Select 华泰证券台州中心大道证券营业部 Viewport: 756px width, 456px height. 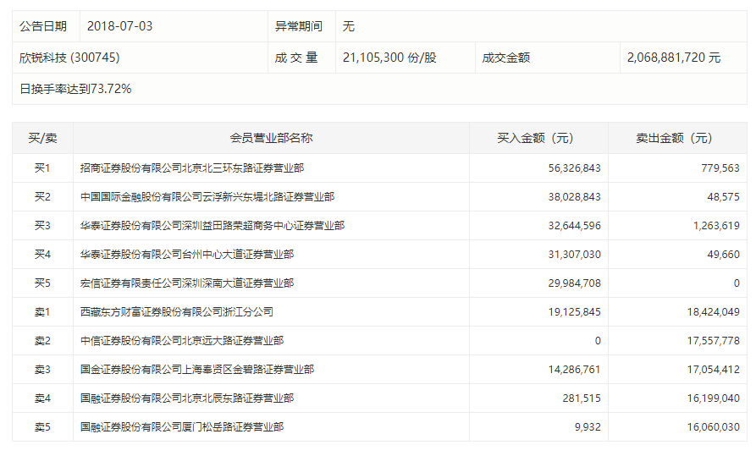pos(187,255)
